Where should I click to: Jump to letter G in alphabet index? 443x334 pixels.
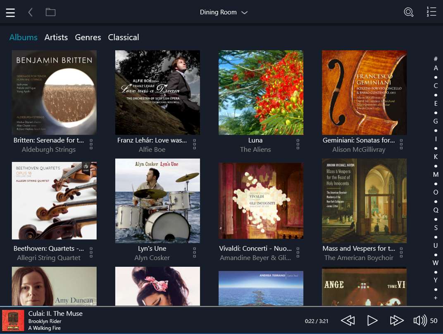pyautogui.click(x=436, y=121)
